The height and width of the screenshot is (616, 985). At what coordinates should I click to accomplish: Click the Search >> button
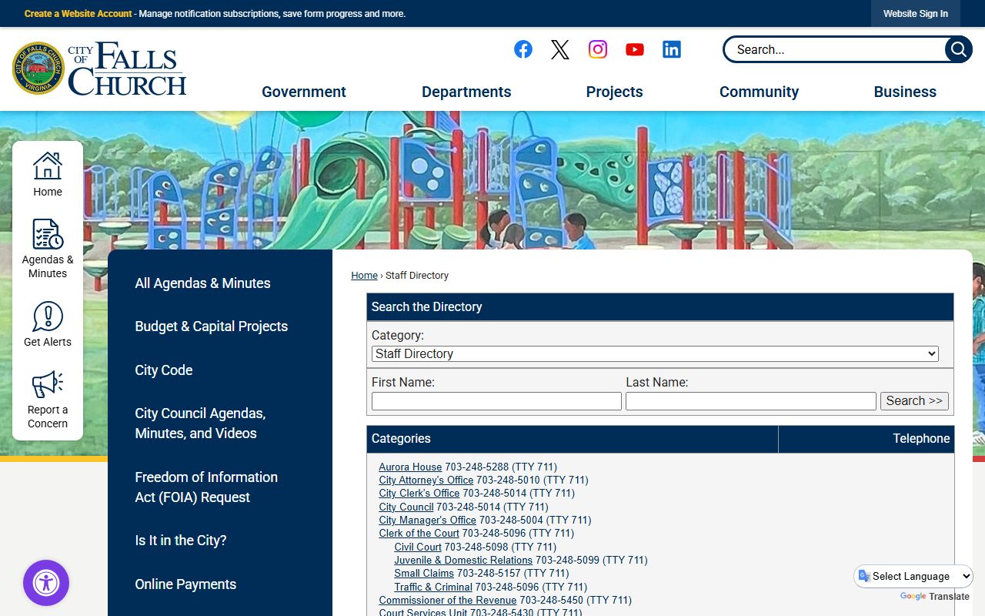pyautogui.click(x=914, y=400)
